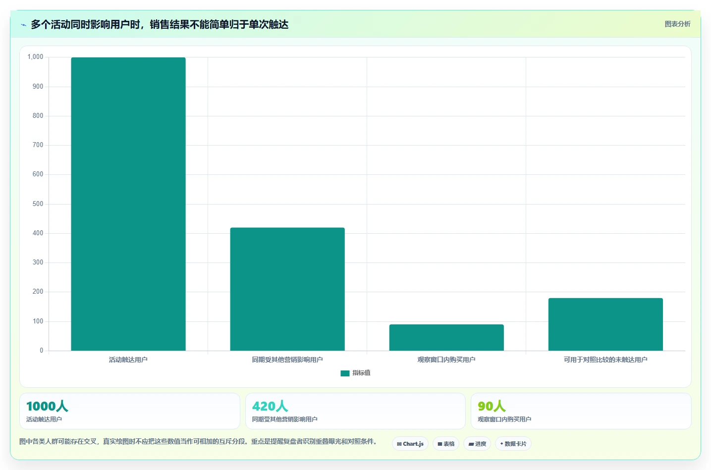Open the 1000人 data card
The height and width of the screenshot is (470, 711).
click(x=130, y=411)
